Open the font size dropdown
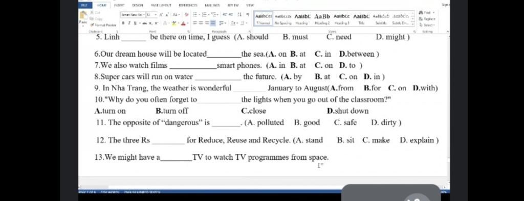 tap(156, 15)
